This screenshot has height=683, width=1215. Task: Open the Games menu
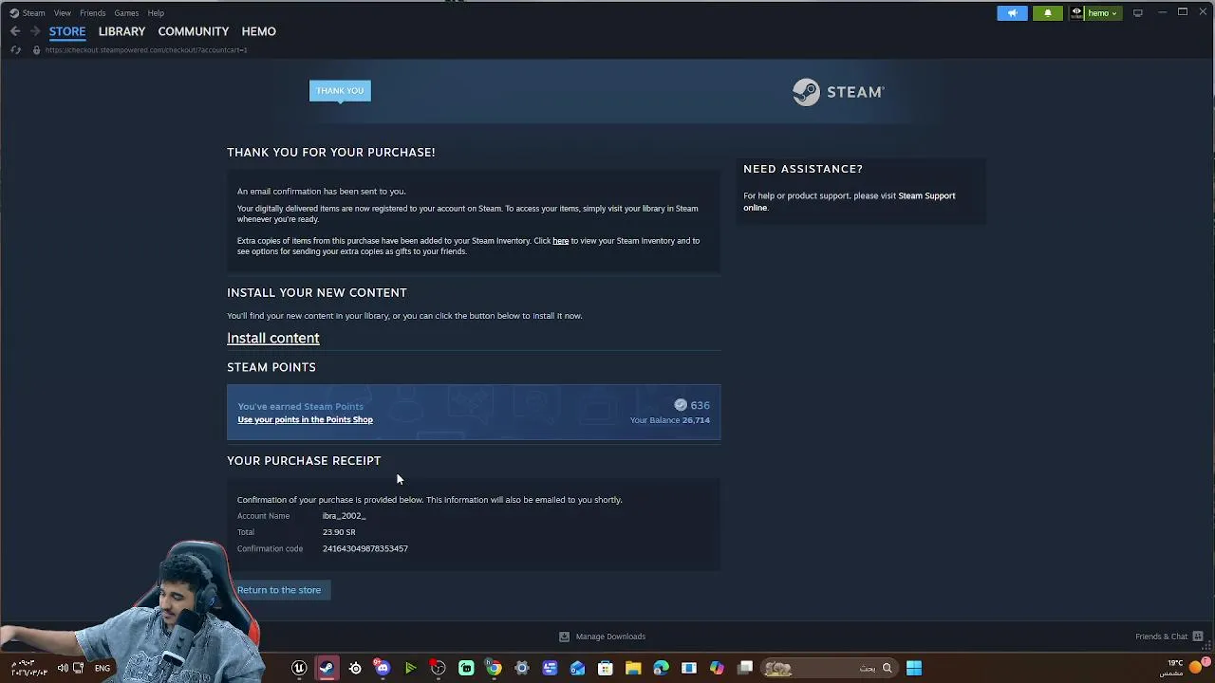126,13
